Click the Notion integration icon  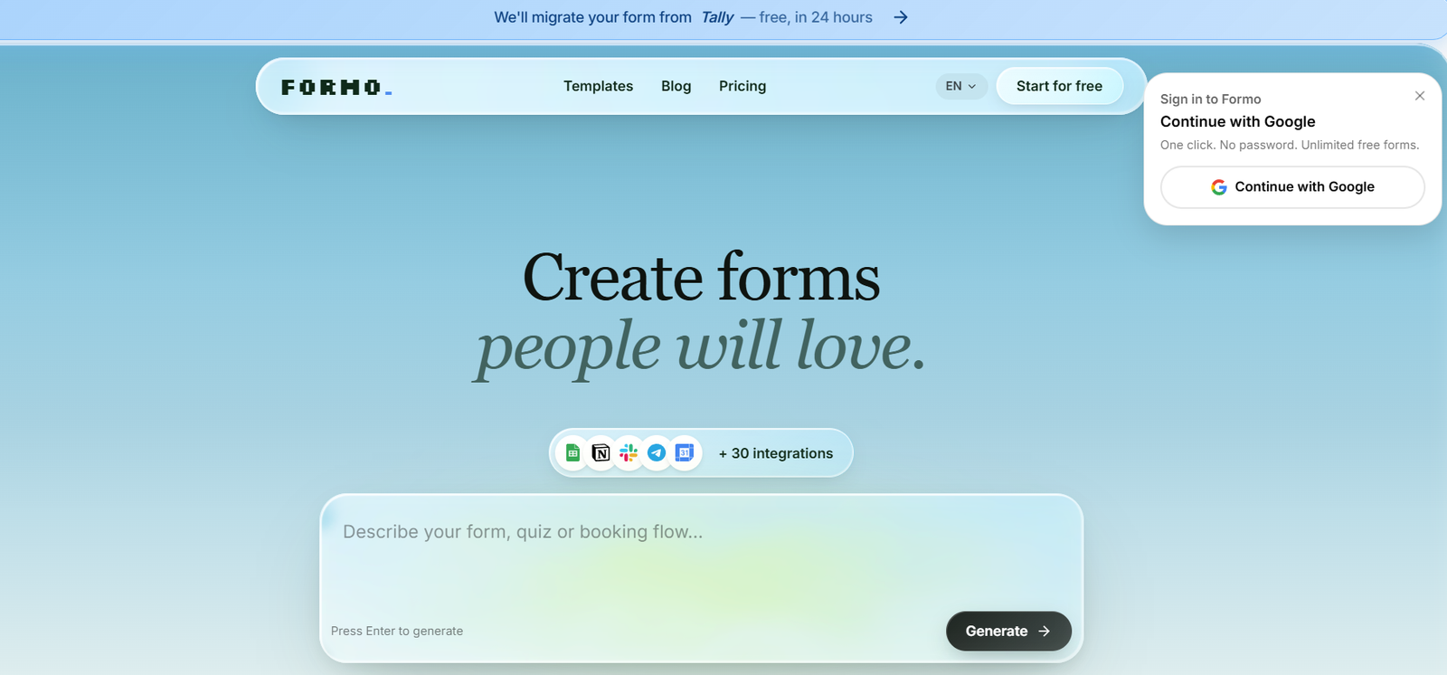pyautogui.click(x=601, y=452)
